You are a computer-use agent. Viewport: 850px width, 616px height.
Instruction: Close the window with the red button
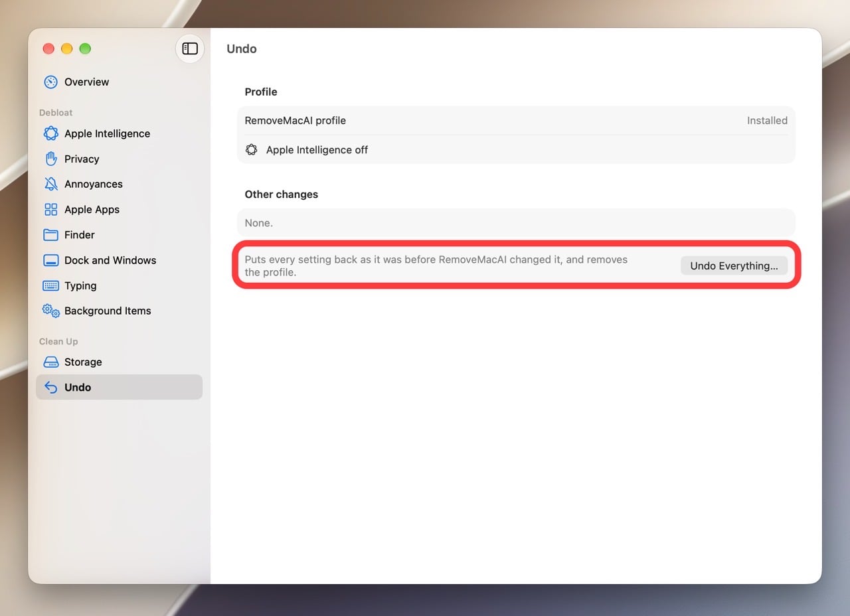click(x=48, y=48)
